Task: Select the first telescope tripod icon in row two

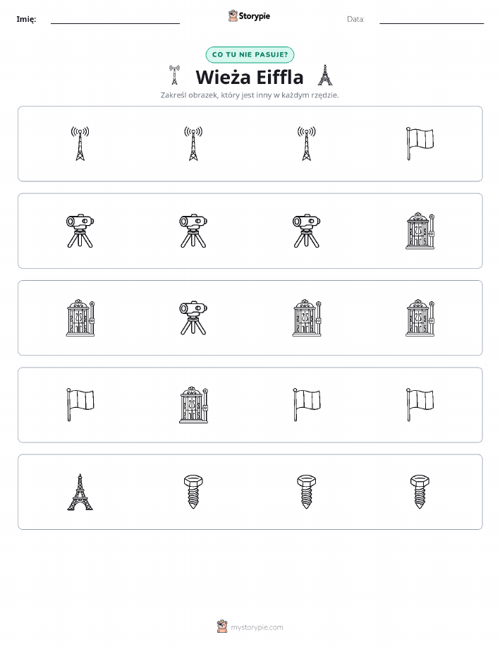Action: click(80, 231)
